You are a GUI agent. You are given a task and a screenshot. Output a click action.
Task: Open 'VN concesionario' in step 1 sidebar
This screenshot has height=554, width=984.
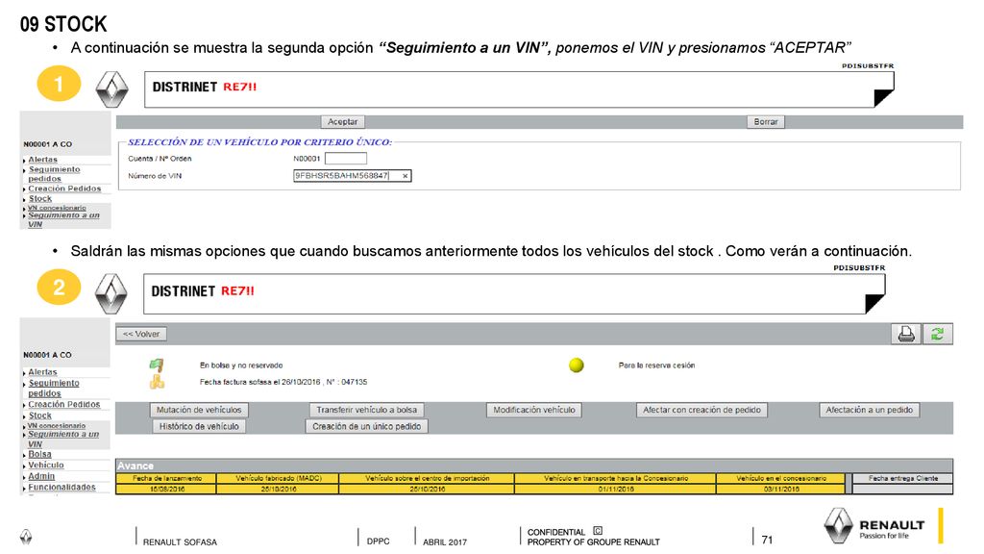(x=57, y=208)
